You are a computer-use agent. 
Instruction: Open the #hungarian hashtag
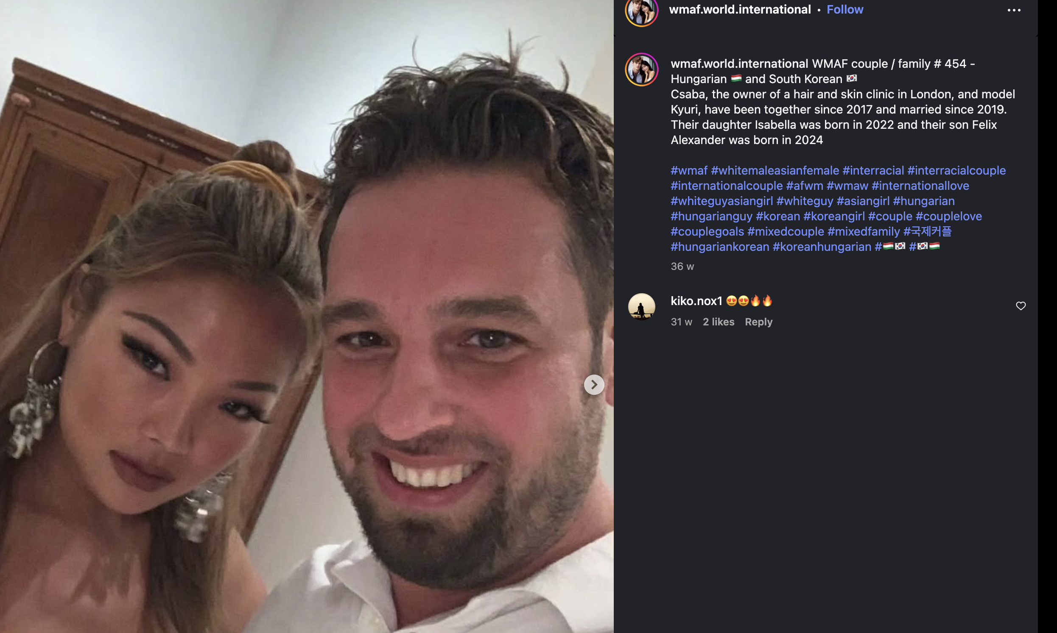[x=923, y=201]
